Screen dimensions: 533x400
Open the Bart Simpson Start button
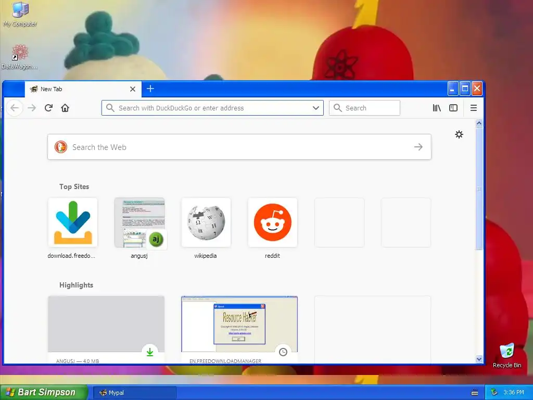click(44, 392)
